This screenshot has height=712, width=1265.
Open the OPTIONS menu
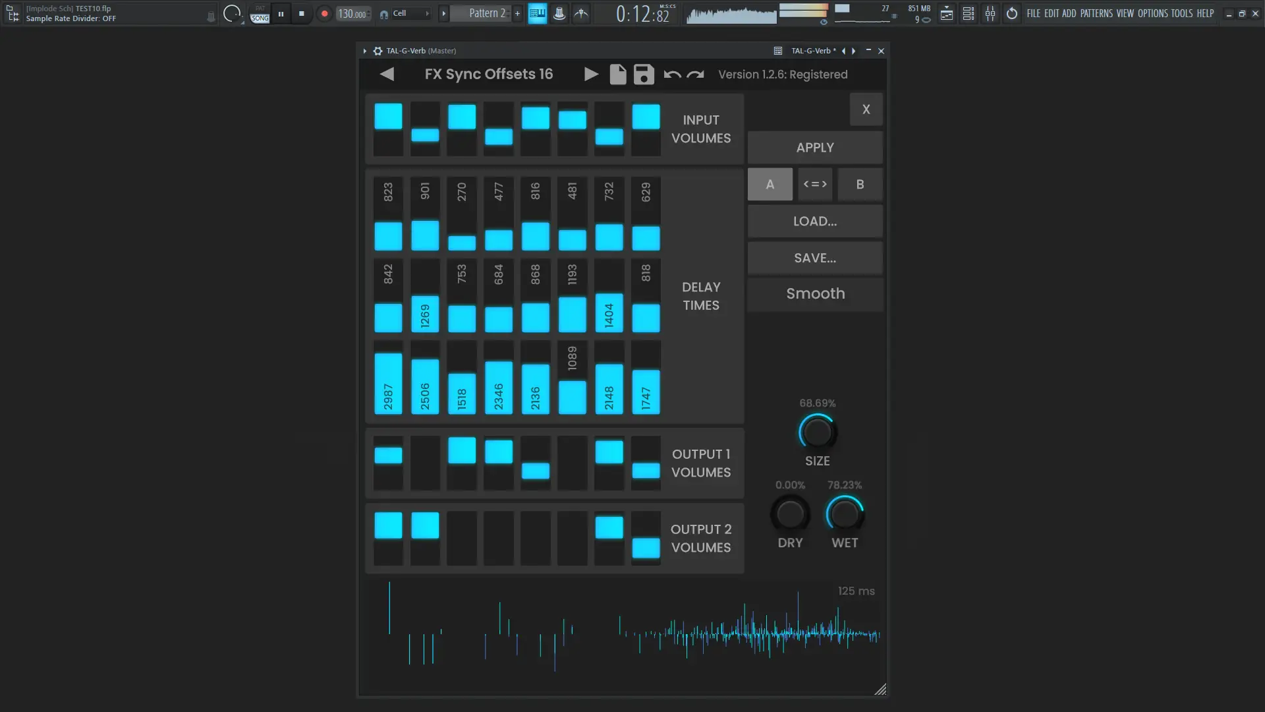coord(1152,13)
